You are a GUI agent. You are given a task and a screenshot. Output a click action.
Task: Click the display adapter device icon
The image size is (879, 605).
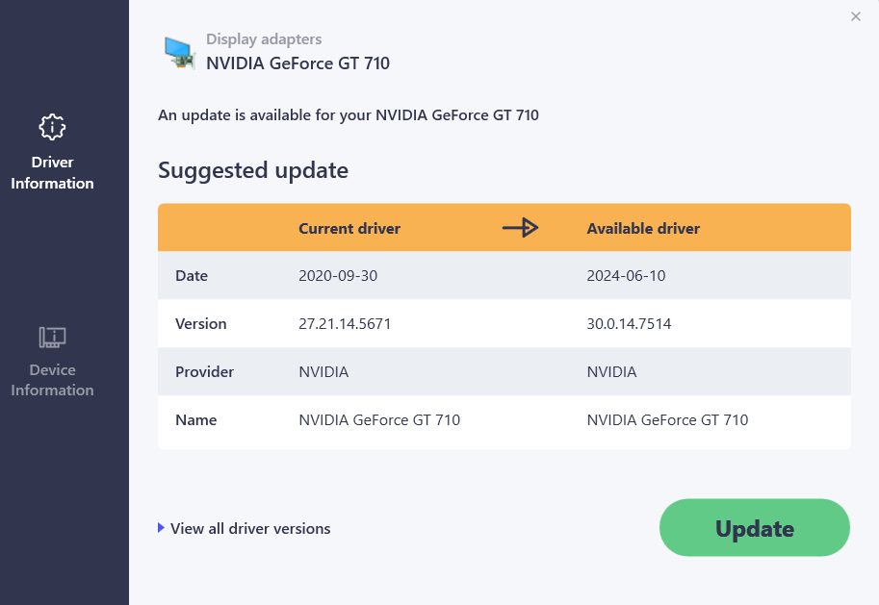tap(178, 52)
